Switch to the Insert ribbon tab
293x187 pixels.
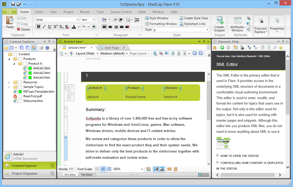pyautogui.click(x=39, y=12)
